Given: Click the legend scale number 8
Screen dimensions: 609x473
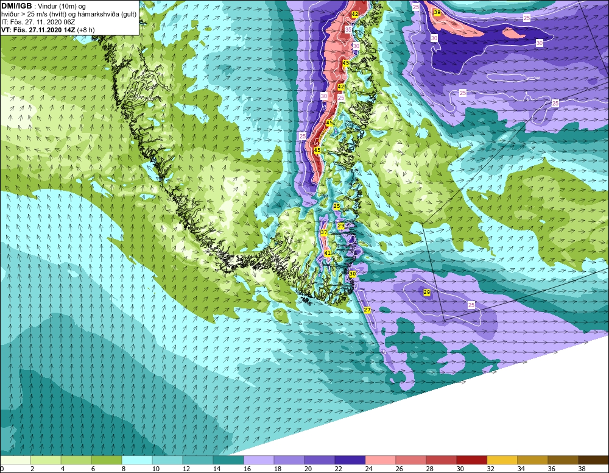Looking at the screenshot, I should pos(124,469).
